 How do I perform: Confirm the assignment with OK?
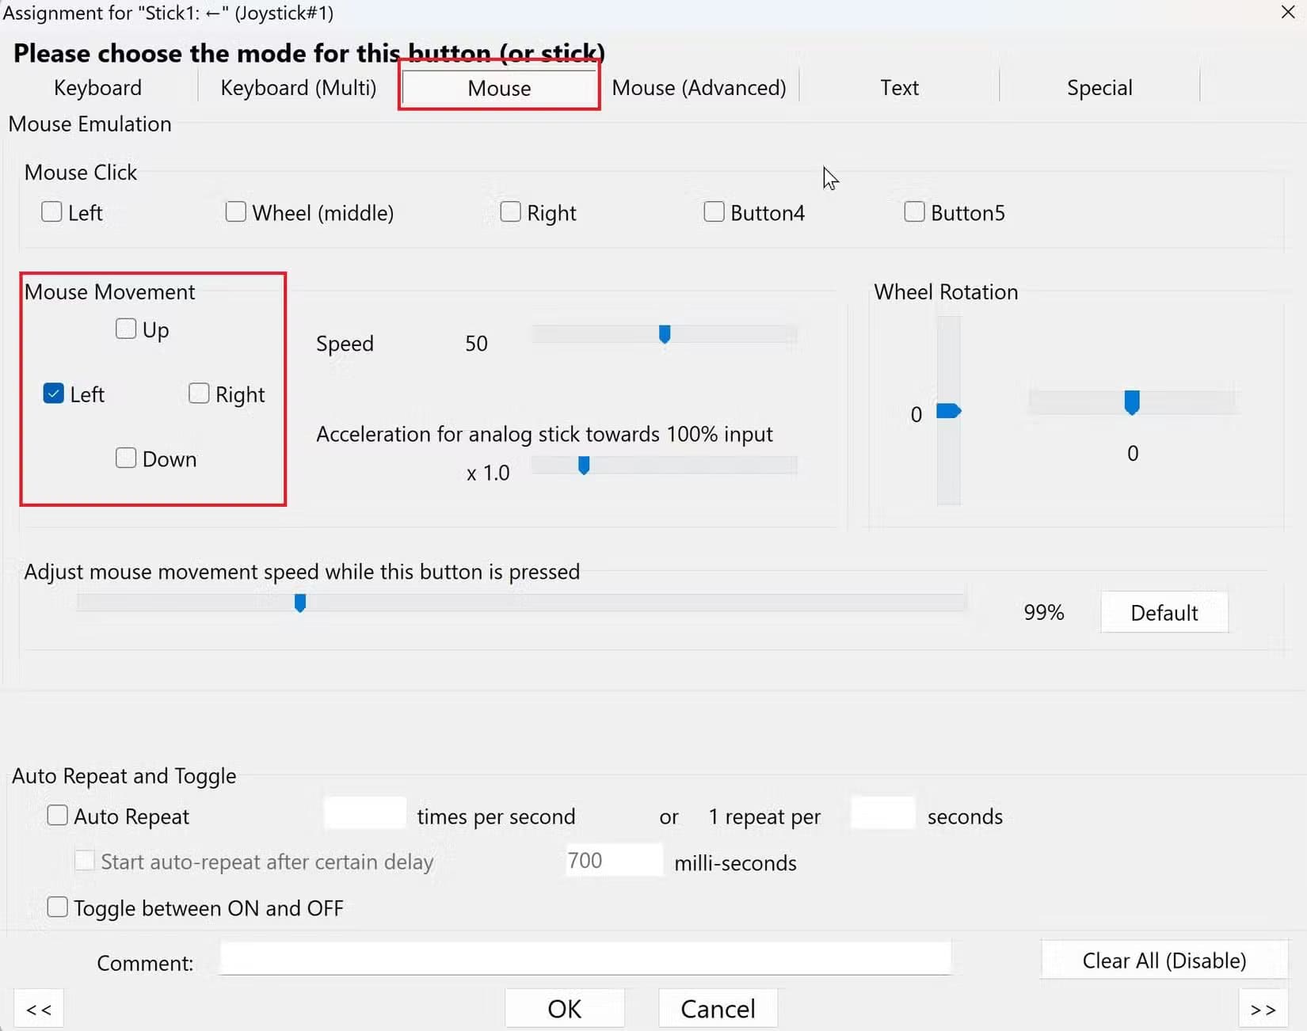point(564,1009)
